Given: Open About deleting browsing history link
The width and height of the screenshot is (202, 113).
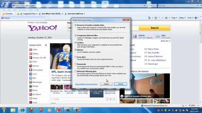Looking at the screenshot, I should pyautogui.click(x=86, y=84).
